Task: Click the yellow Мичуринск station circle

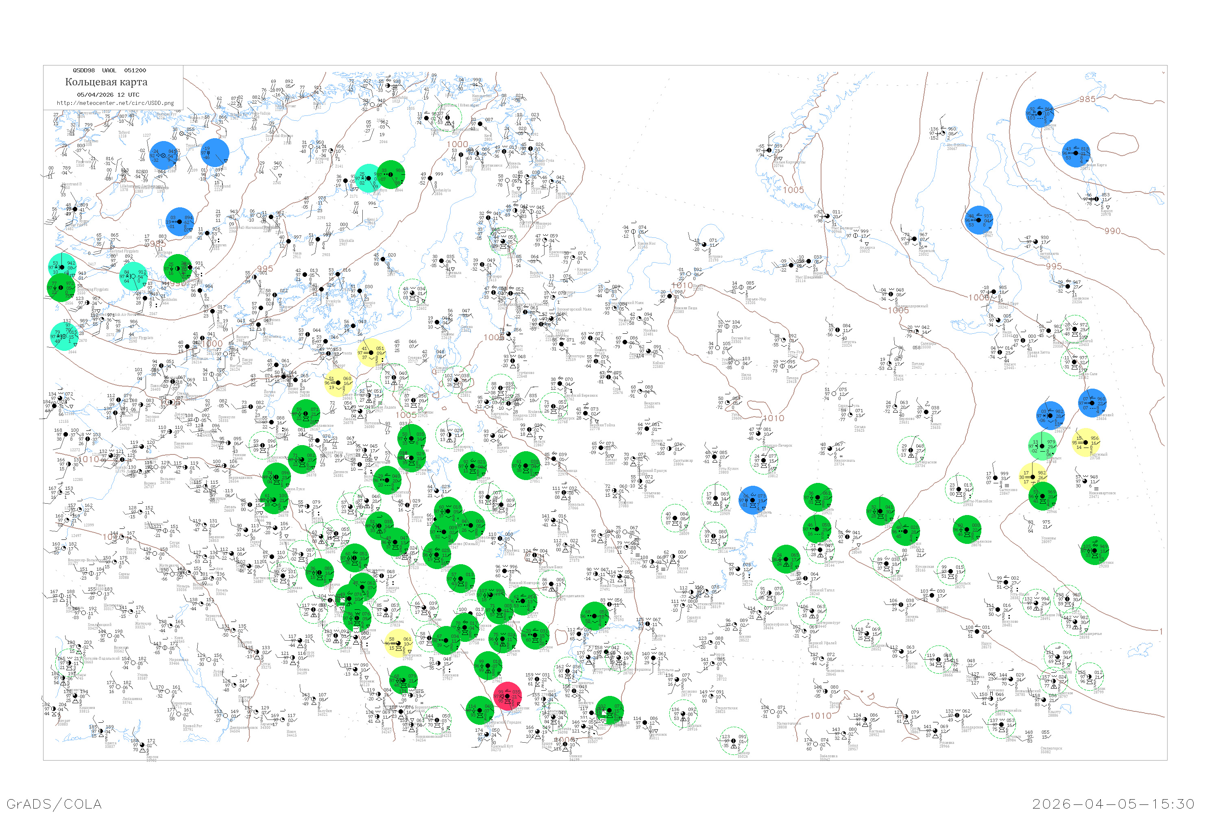Action: tap(399, 643)
